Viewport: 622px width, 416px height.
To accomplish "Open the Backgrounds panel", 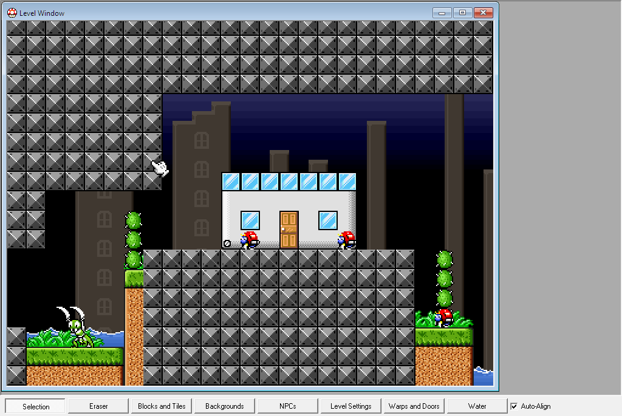I will point(225,406).
